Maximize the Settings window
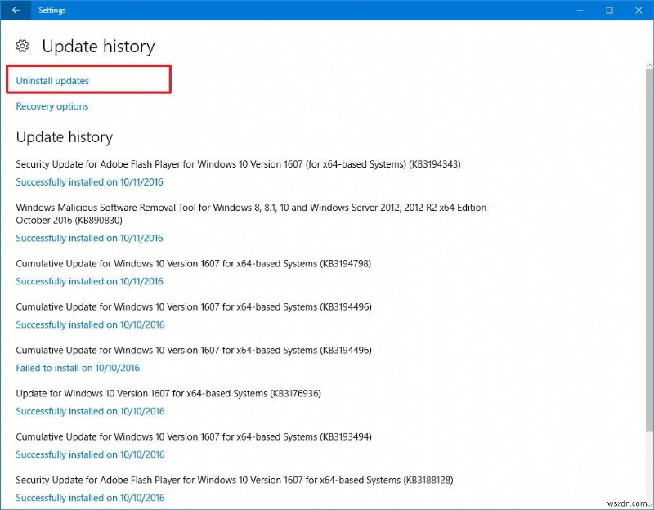The width and height of the screenshot is (654, 510). tap(608, 10)
